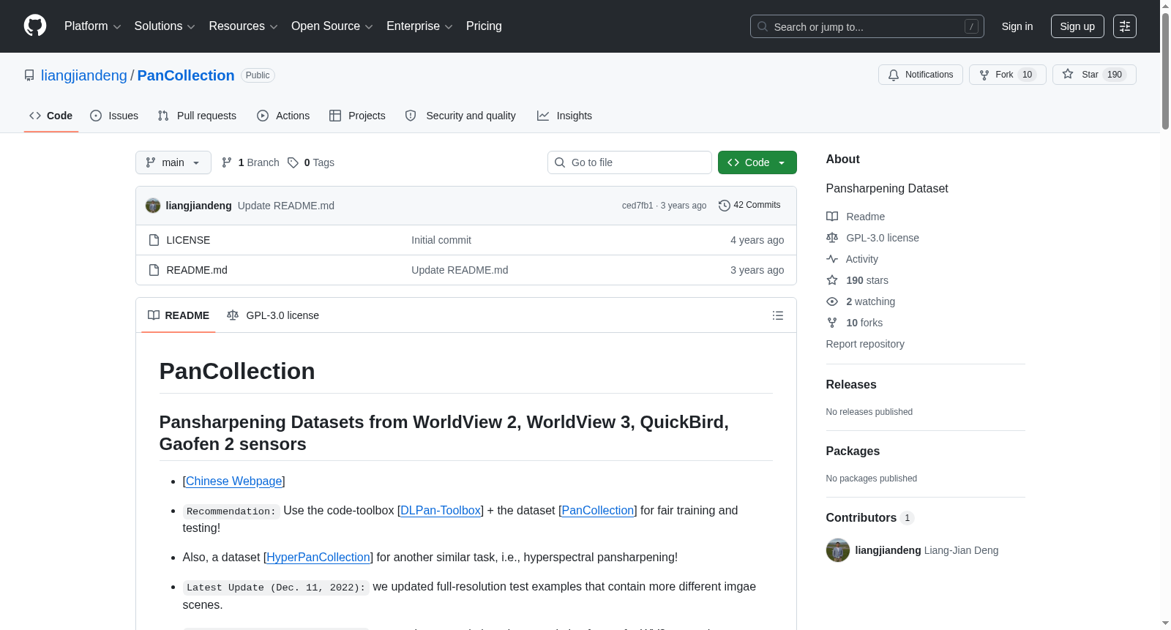Click the Sign up button

tap(1077, 26)
